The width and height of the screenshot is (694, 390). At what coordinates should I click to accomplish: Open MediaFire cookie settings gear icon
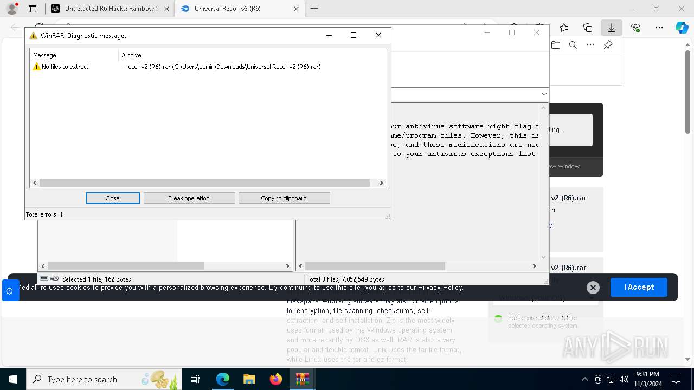click(9, 291)
